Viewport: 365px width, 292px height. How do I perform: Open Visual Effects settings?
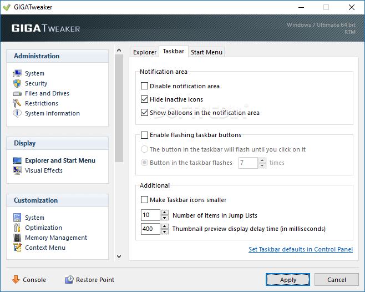(44, 170)
